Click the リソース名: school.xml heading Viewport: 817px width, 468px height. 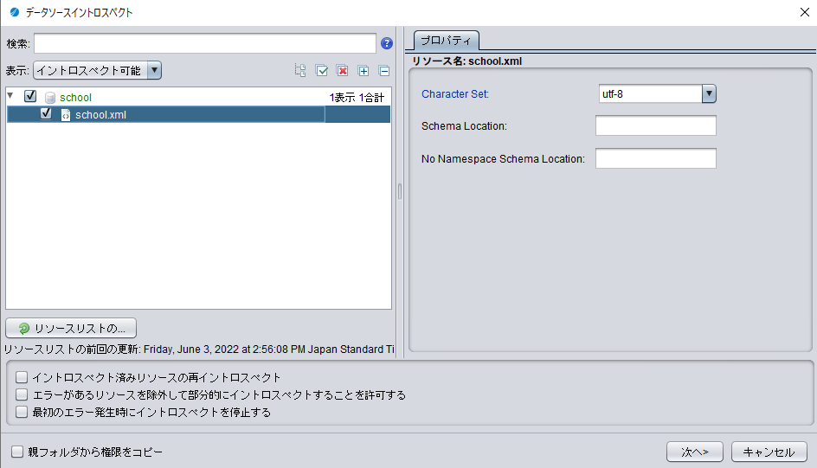click(x=466, y=61)
